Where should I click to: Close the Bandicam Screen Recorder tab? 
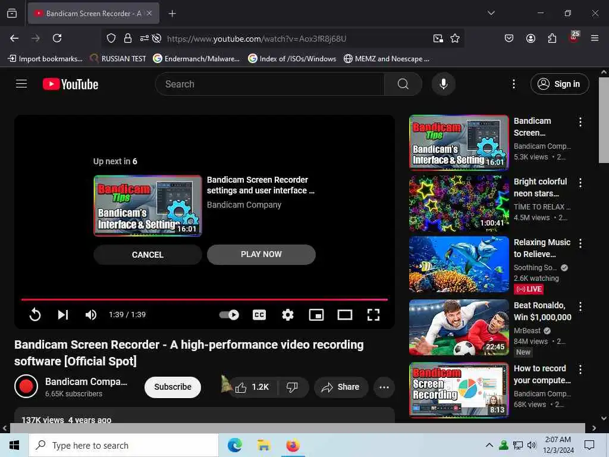tap(149, 14)
